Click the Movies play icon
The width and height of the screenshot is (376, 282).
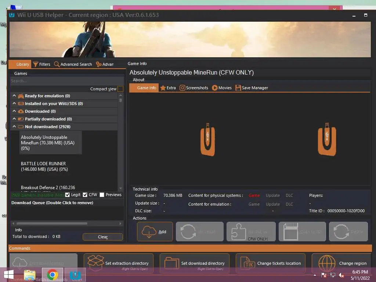tap(214, 88)
